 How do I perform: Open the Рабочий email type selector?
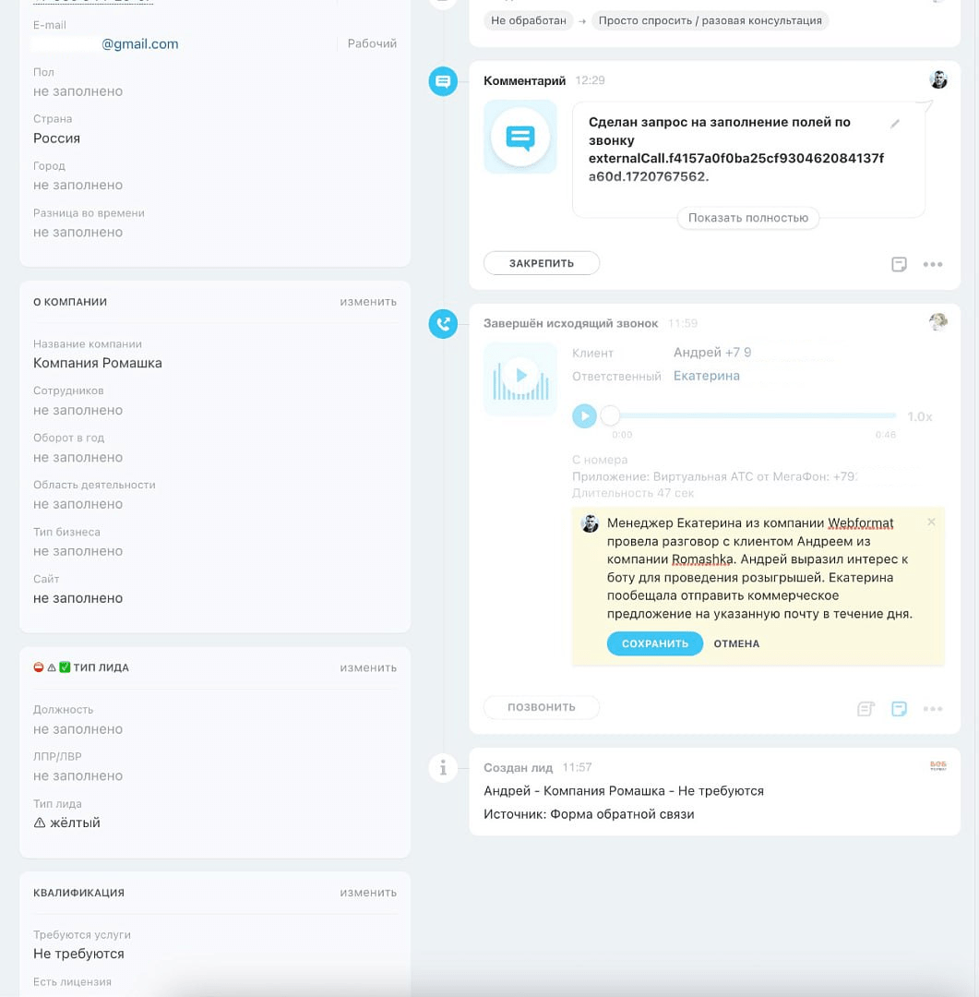[372, 43]
